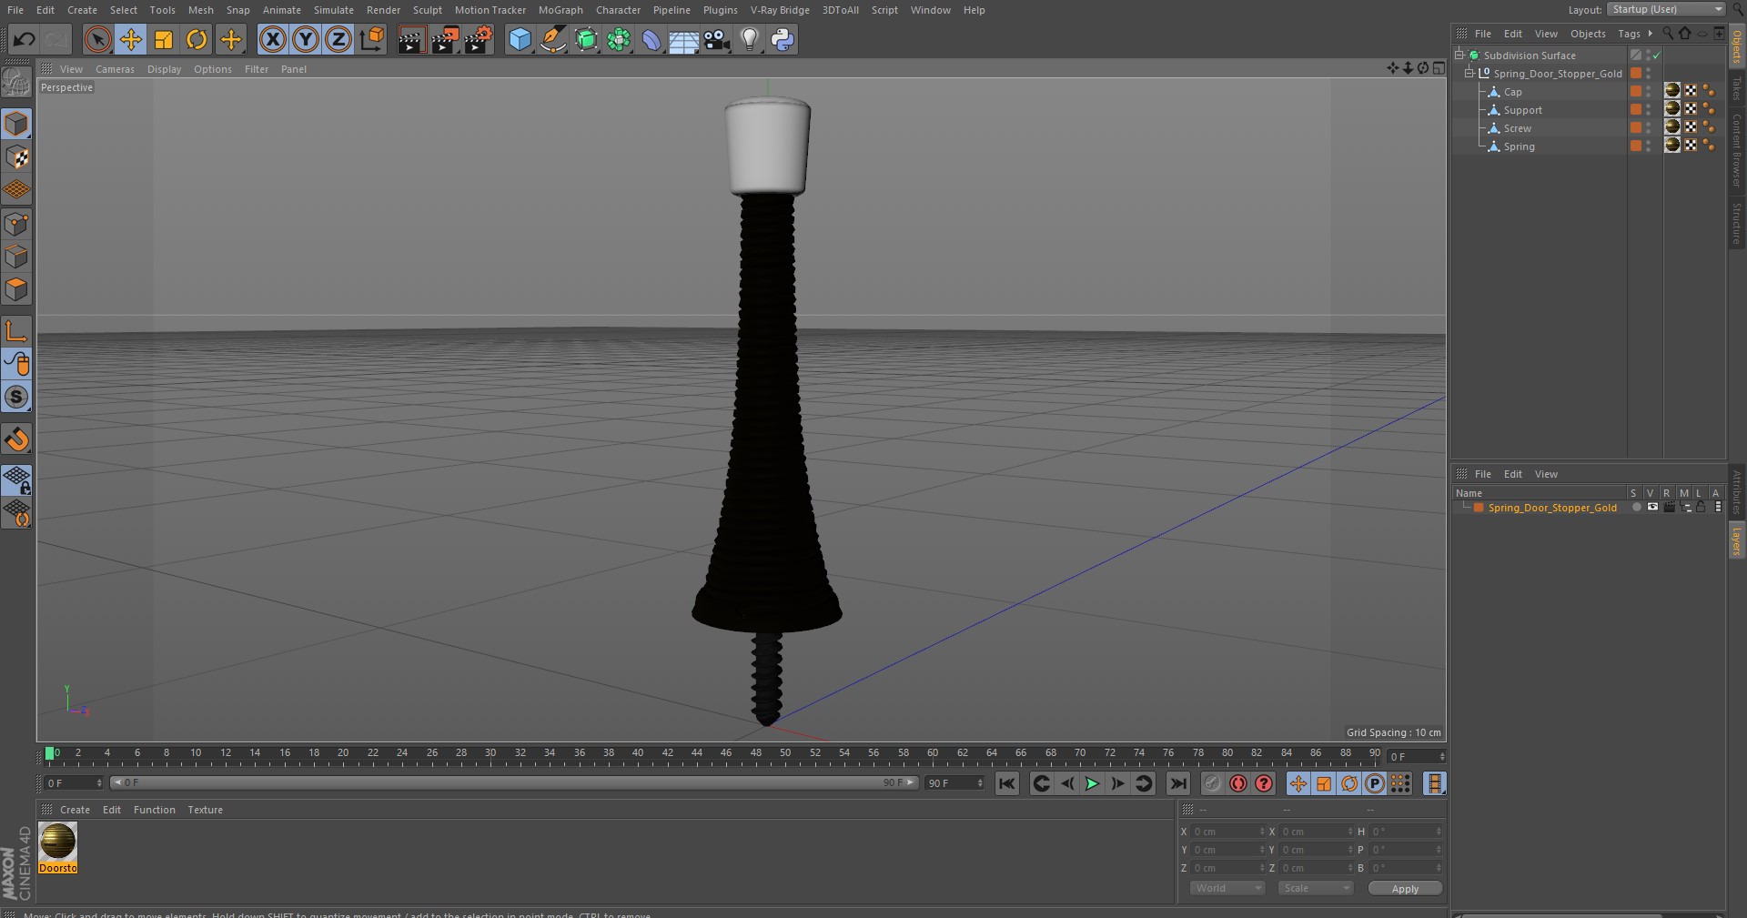Click the X position input field
1747x918 pixels.
1227,832
